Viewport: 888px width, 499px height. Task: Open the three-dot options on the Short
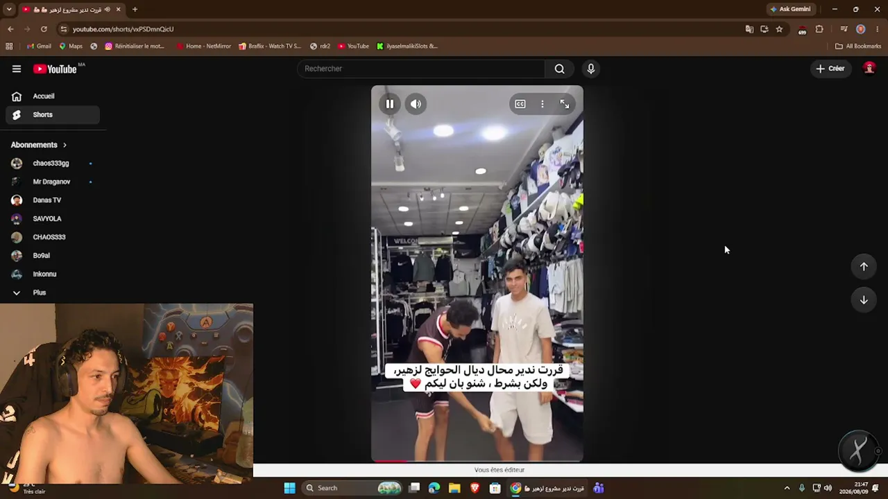click(x=543, y=104)
